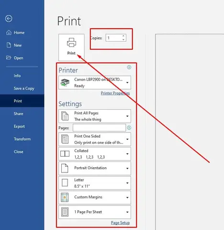Expand the 1 Page Per Sheet dropdown
Screen dimensions: 224x230
(x=95, y=212)
